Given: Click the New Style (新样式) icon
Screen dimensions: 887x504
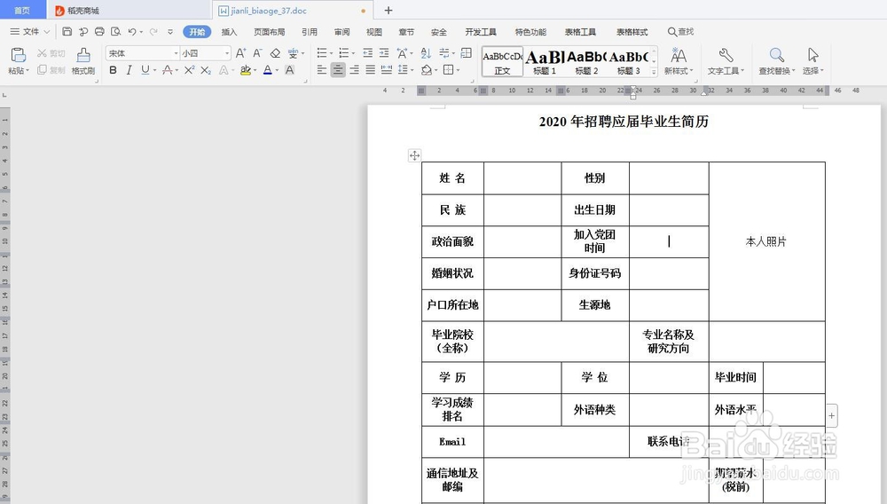Looking at the screenshot, I should click(x=679, y=55).
